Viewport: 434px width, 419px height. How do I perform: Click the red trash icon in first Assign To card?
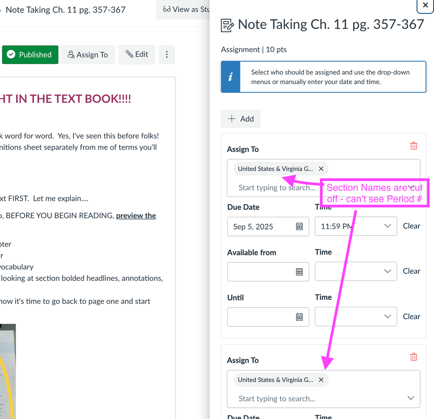pyautogui.click(x=414, y=146)
